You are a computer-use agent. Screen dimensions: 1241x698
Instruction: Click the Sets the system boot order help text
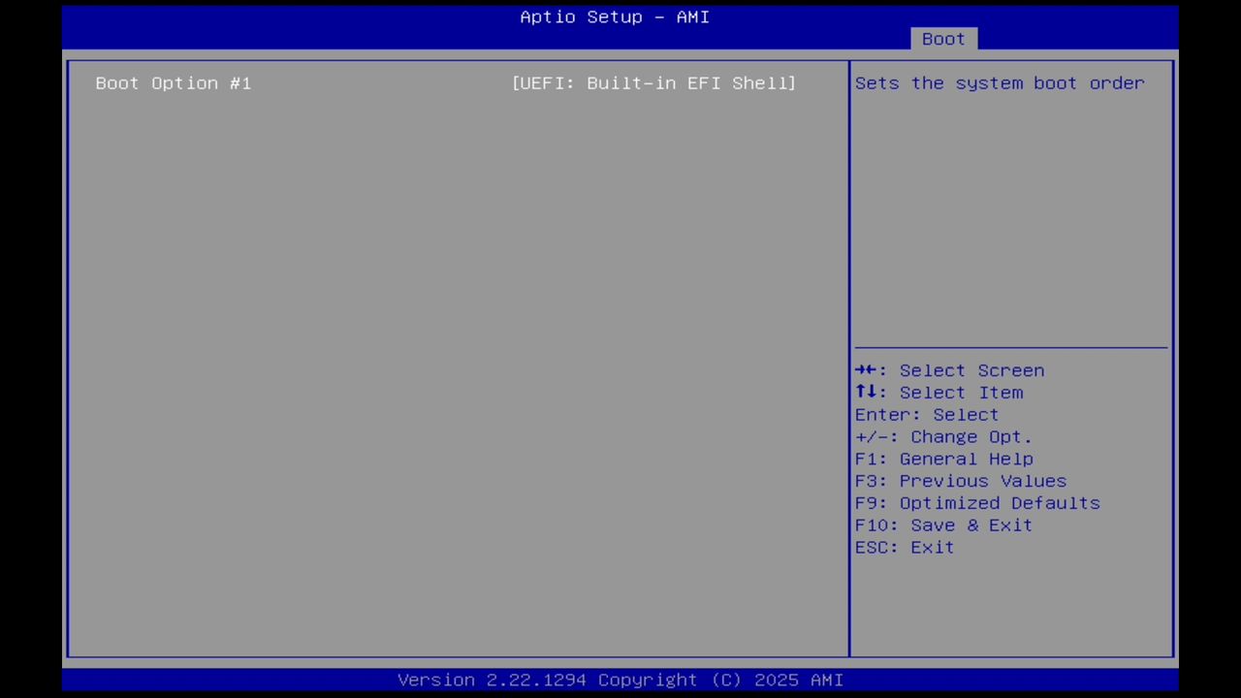(999, 83)
